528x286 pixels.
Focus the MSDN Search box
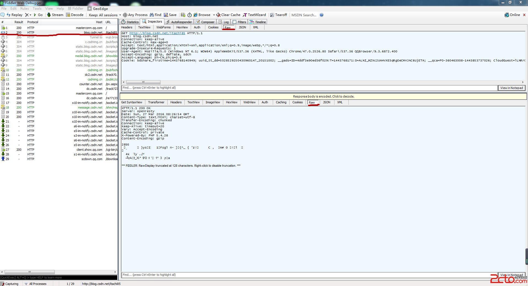coord(304,15)
